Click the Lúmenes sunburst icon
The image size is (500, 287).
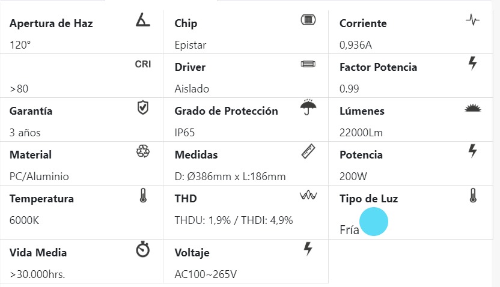click(x=473, y=108)
